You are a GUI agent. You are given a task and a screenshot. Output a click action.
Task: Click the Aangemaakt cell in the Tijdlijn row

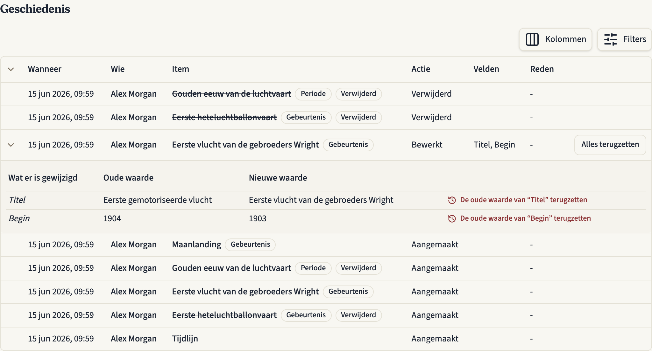(x=435, y=339)
